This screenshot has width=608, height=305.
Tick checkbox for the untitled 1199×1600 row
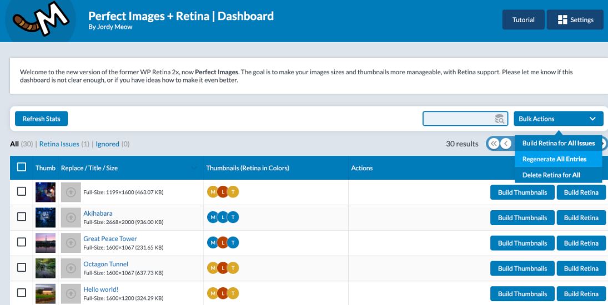coord(22,191)
